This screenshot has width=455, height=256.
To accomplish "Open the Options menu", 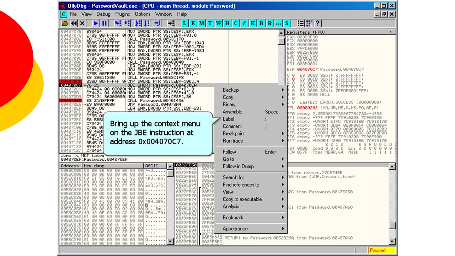I will click(x=143, y=14).
